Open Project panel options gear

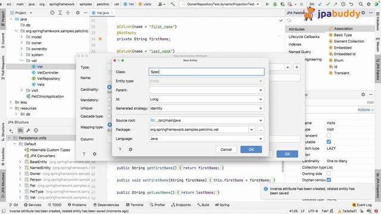click(x=78, y=12)
